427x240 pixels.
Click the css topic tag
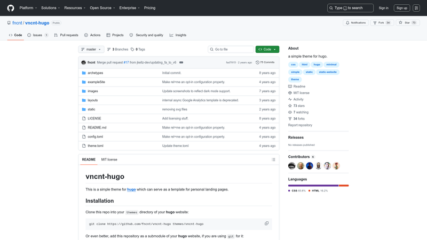coord(293,65)
